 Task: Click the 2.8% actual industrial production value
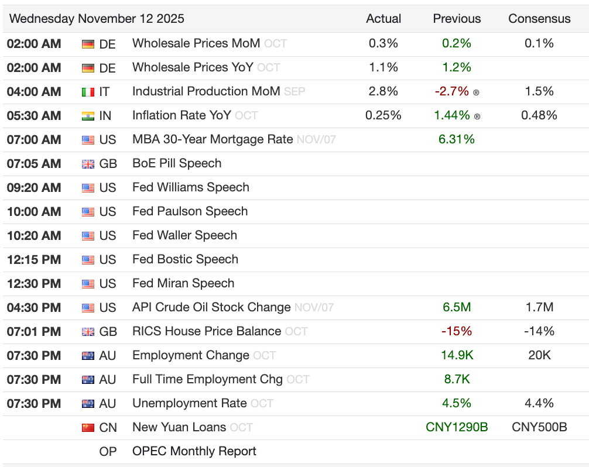pyautogui.click(x=383, y=92)
